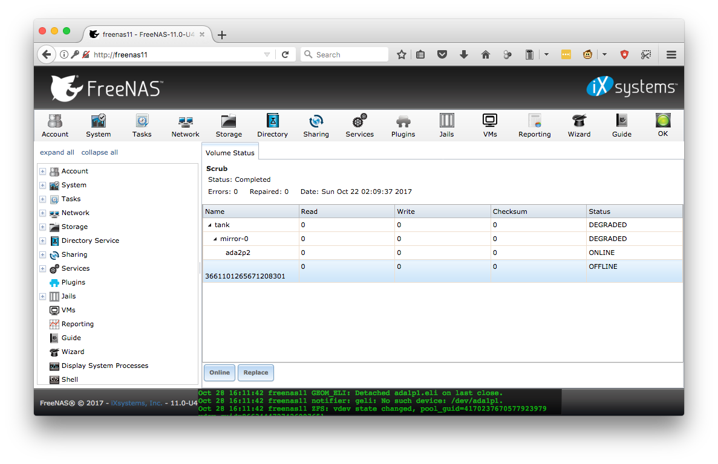The width and height of the screenshot is (718, 464).
Task: Open the Services toolbar icon
Action: pos(359,125)
